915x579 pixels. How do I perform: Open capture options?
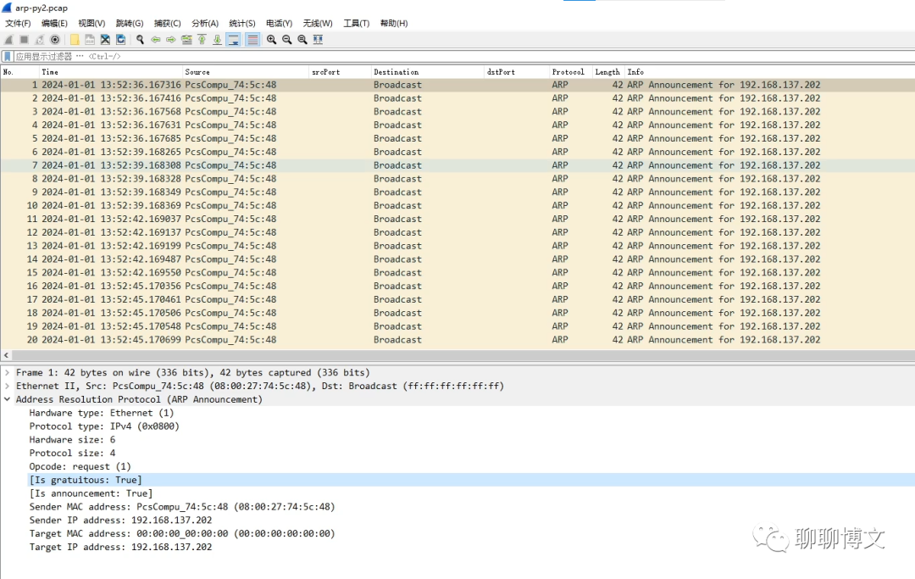(55, 40)
